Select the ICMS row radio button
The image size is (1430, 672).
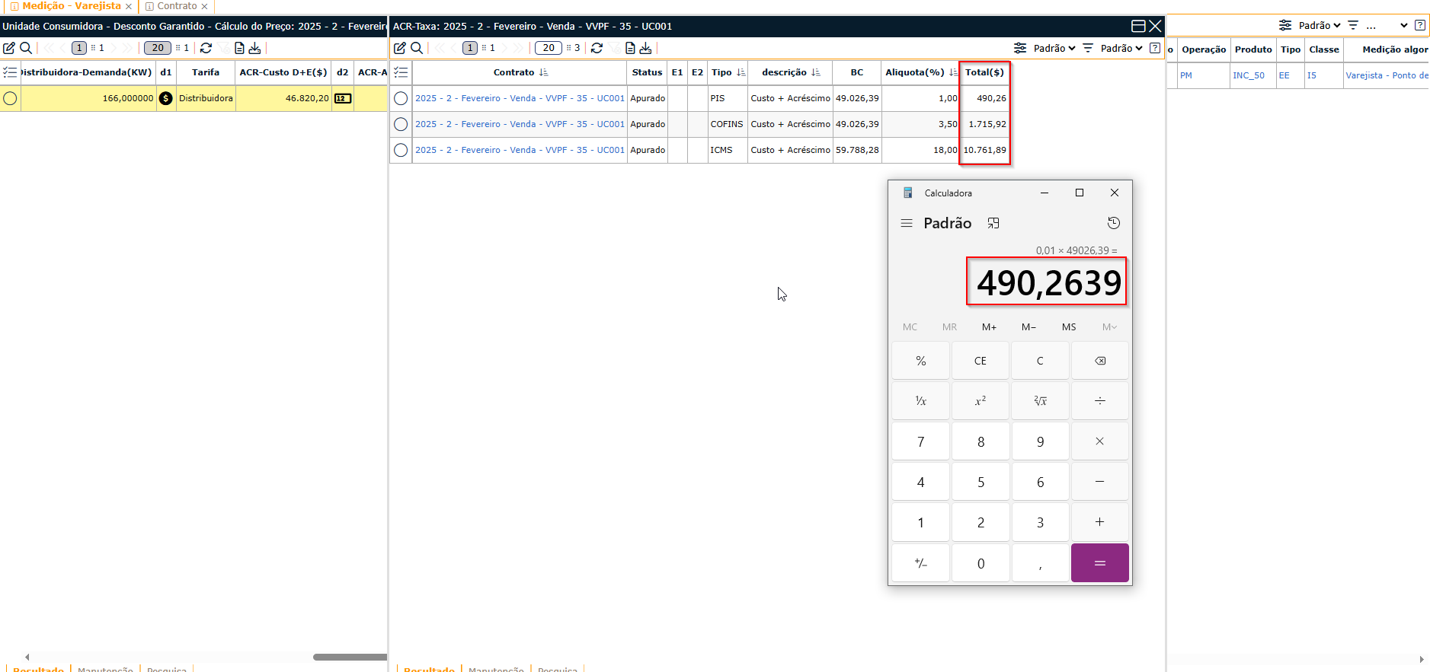coord(401,150)
